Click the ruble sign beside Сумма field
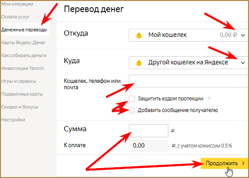Image resolution: width=249 pixels, height=178 pixels. click(173, 131)
